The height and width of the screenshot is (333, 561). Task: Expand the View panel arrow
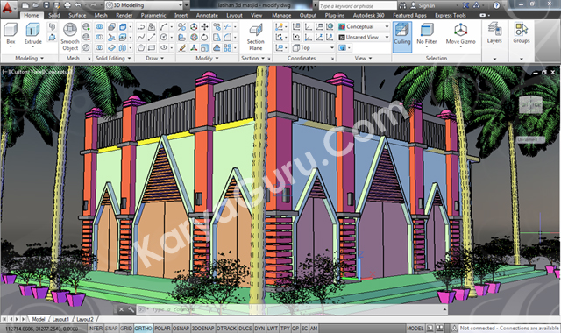click(370, 58)
